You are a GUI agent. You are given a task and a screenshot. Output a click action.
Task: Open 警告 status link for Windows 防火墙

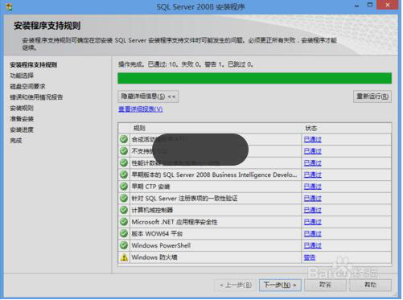point(310,257)
